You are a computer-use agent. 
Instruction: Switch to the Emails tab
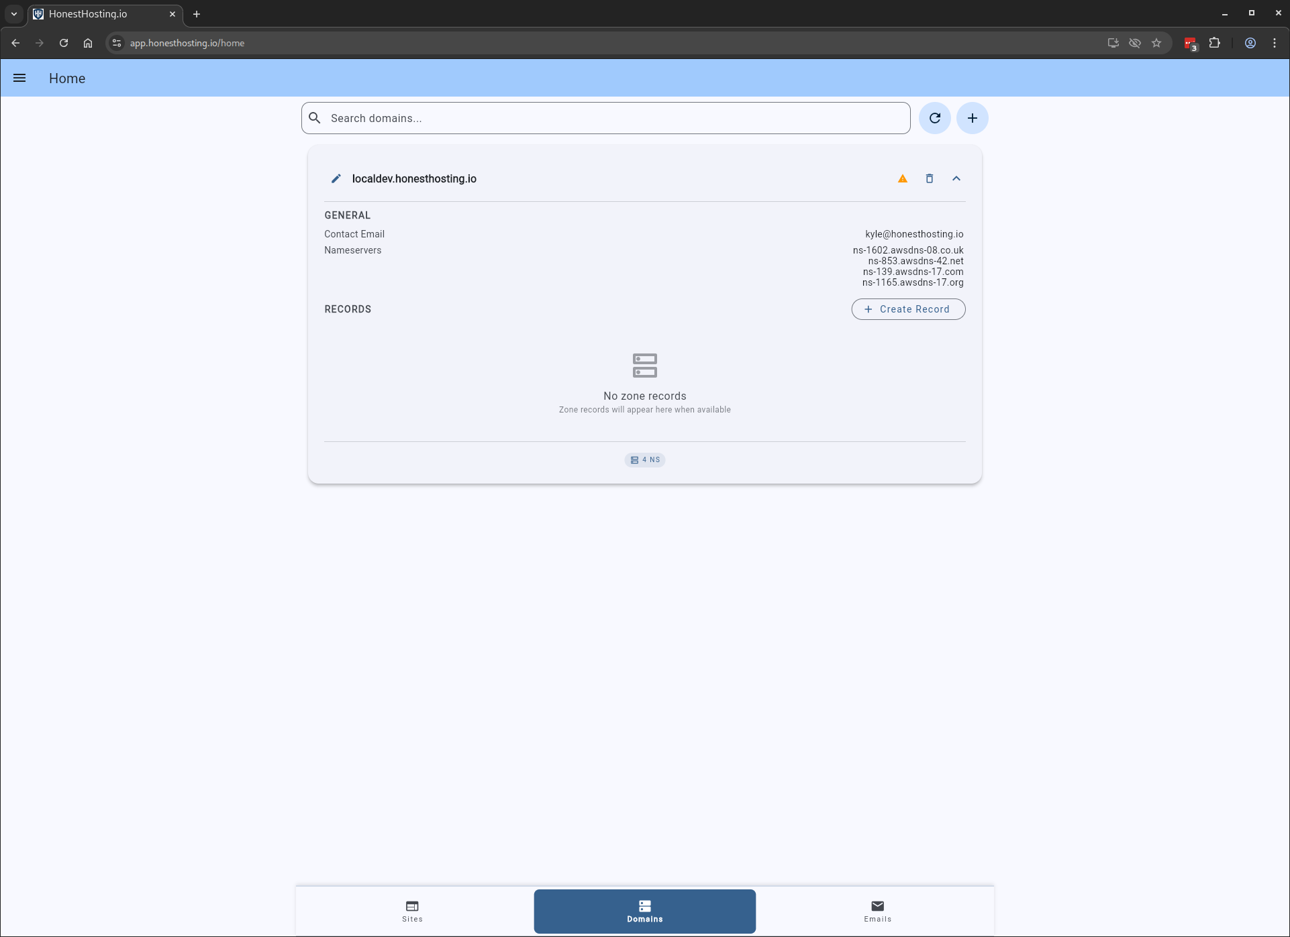click(x=877, y=911)
